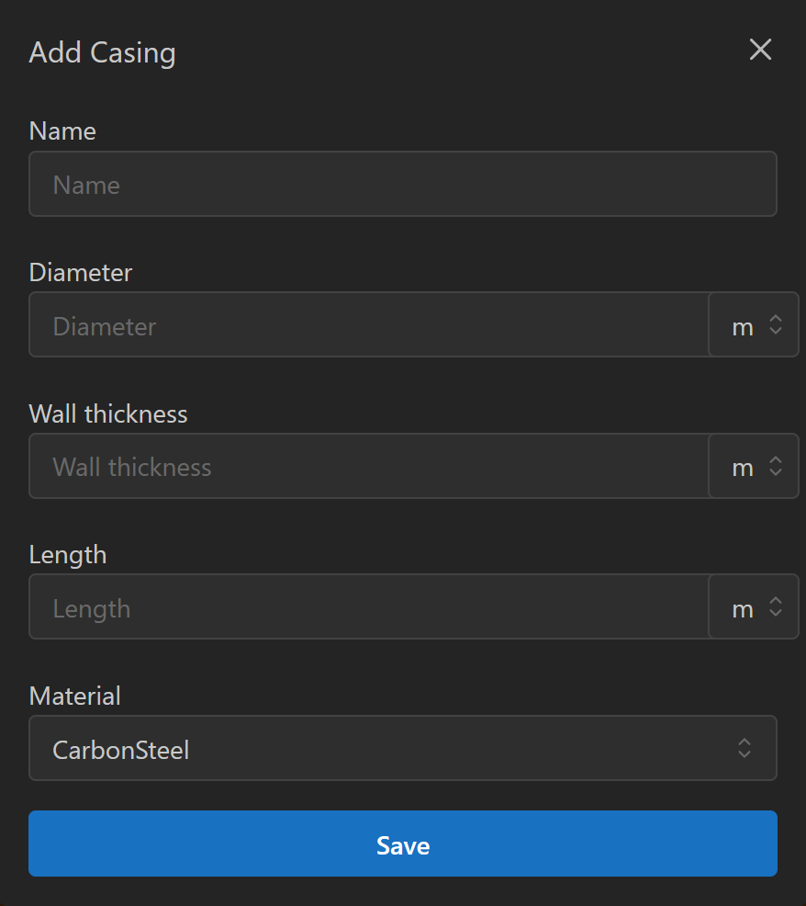Click the Length value field
The width and height of the screenshot is (806, 906).
pyautogui.click(x=367, y=606)
